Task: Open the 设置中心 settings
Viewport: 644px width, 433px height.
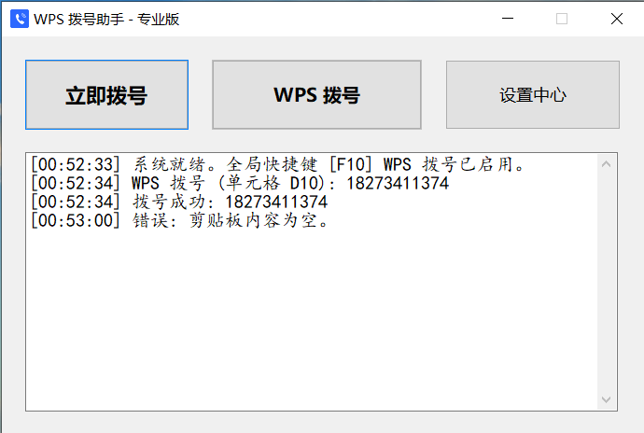Action: [533, 95]
